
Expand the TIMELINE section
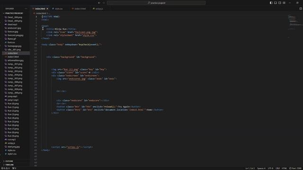tap(9, 165)
